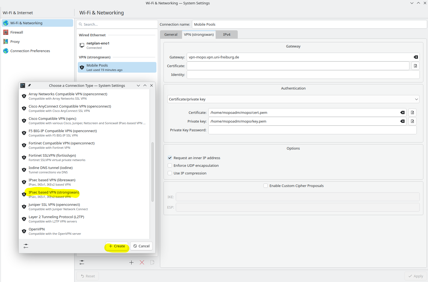Select F5 BIG-IP Compatible VPN entry

pos(85,133)
